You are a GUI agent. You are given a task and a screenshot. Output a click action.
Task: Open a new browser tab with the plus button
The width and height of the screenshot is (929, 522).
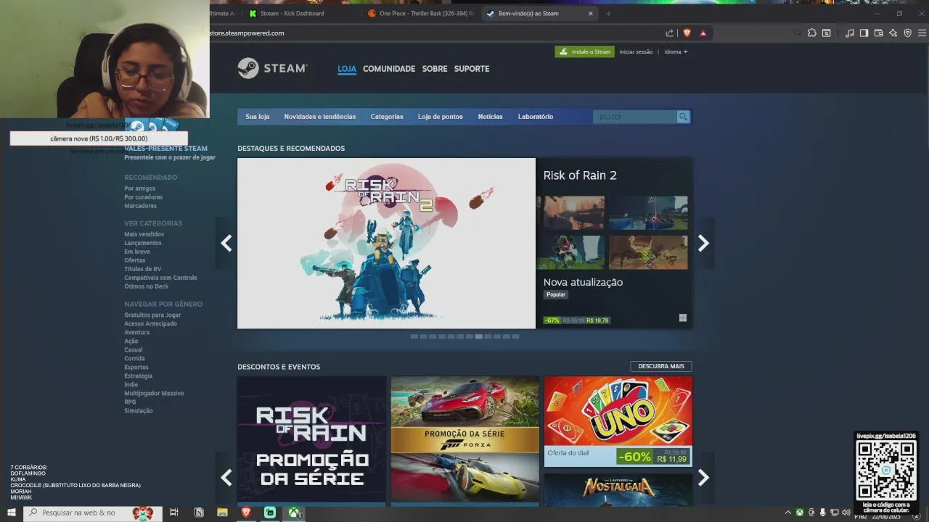coord(608,13)
